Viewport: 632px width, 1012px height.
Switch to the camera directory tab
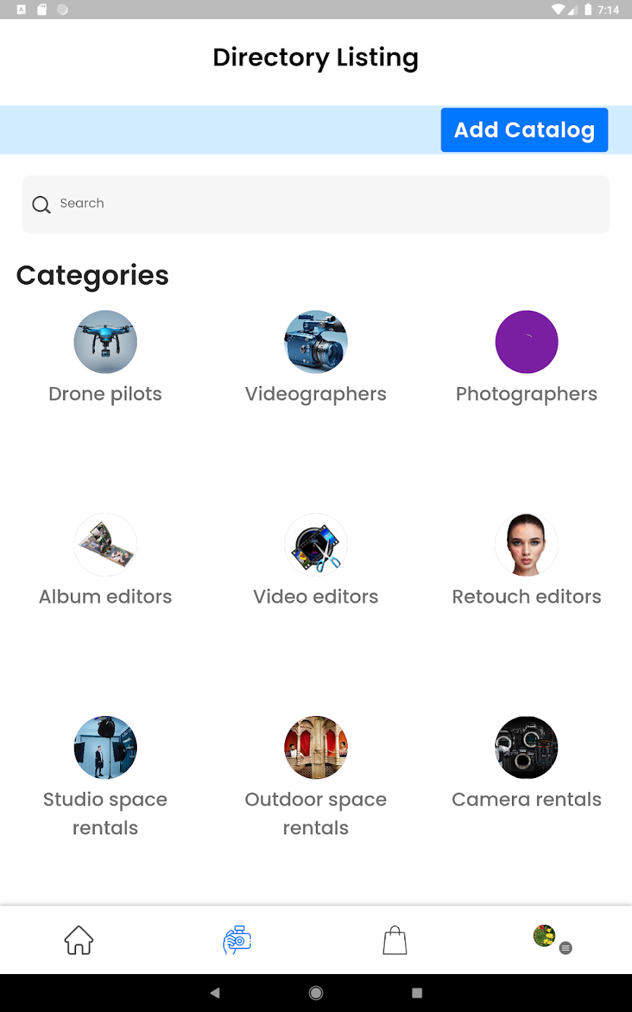coord(237,940)
